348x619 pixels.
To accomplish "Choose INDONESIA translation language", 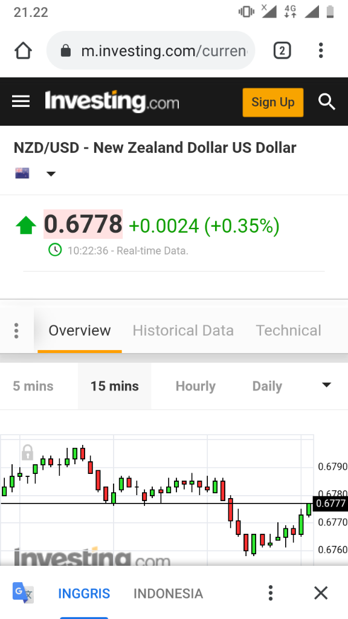I will pyautogui.click(x=168, y=594).
